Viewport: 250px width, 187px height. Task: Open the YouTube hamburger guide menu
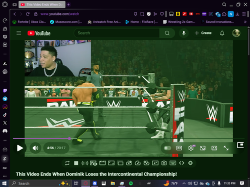tap(19, 33)
